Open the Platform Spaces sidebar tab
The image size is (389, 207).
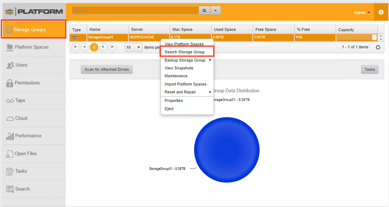(31, 47)
